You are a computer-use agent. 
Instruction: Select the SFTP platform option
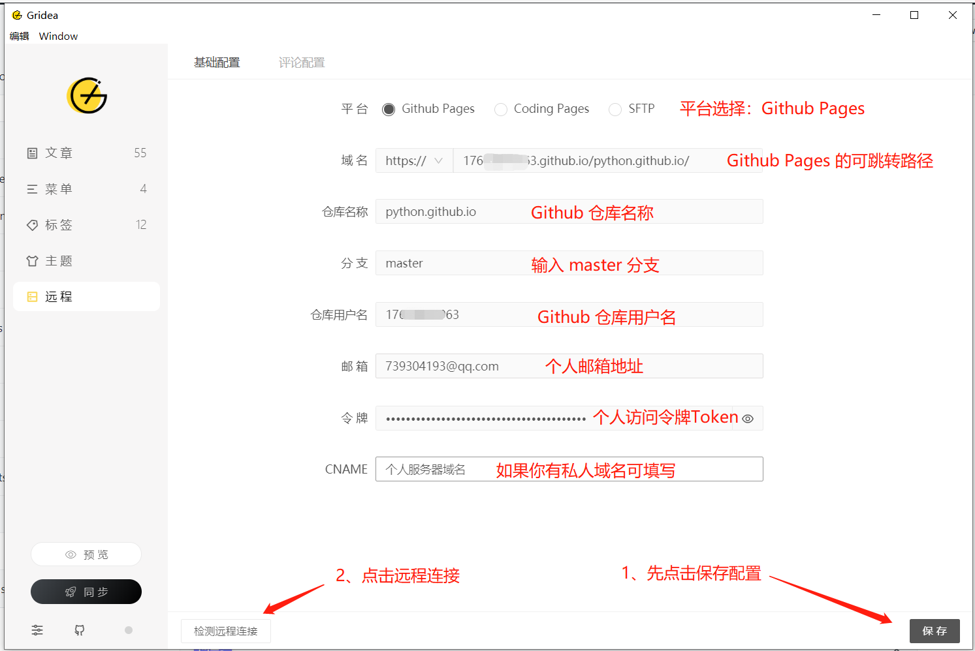click(x=615, y=109)
